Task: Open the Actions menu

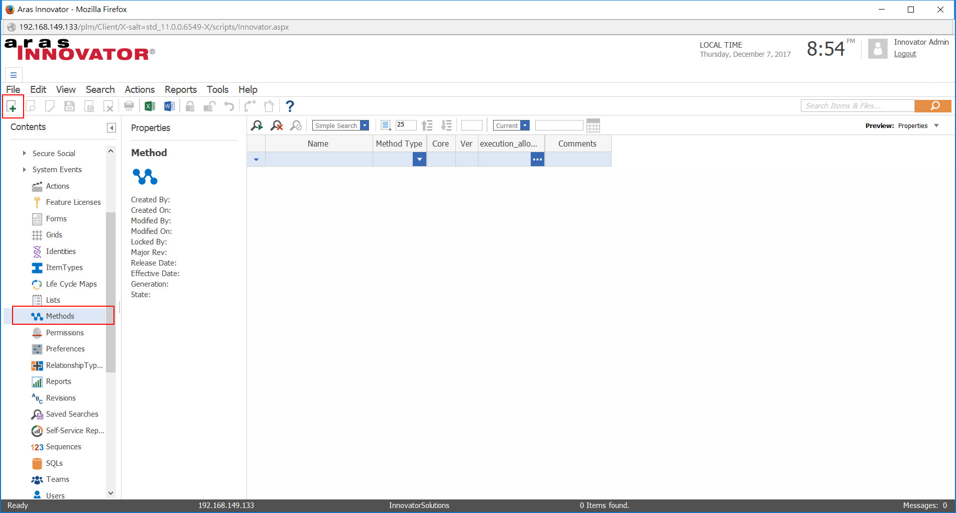Action: 140,89
